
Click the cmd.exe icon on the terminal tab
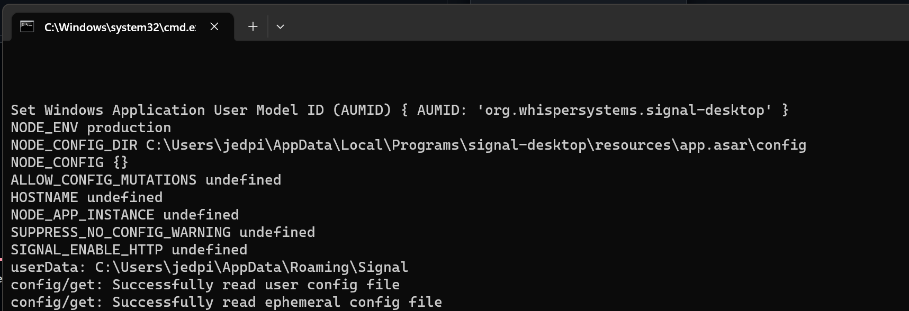pyautogui.click(x=26, y=26)
